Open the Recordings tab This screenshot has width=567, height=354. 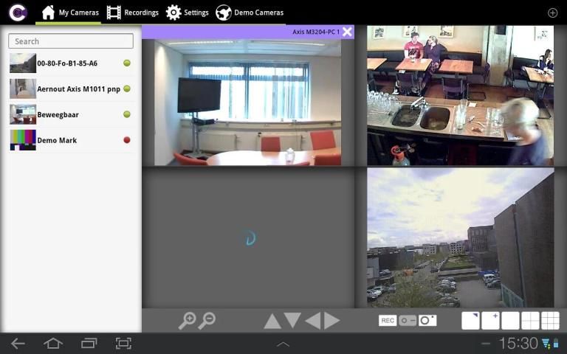coord(133,13)
